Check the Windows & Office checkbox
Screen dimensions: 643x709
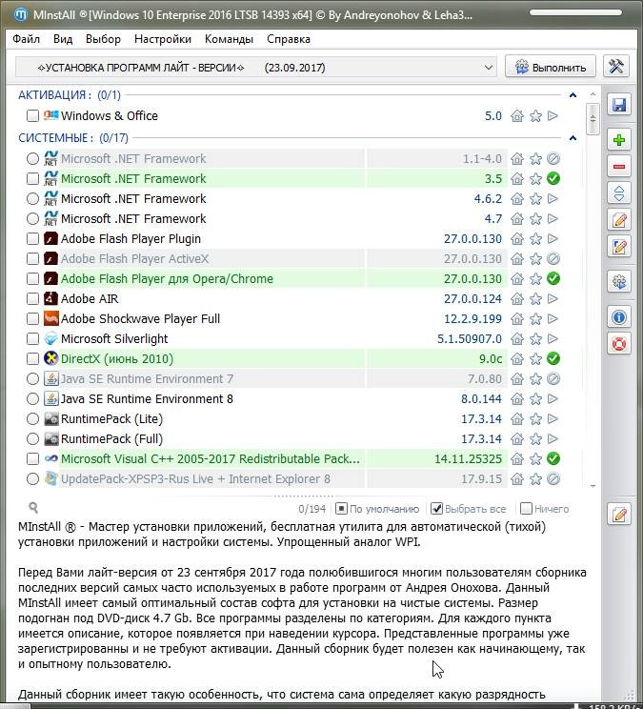(x=32, y=115)
